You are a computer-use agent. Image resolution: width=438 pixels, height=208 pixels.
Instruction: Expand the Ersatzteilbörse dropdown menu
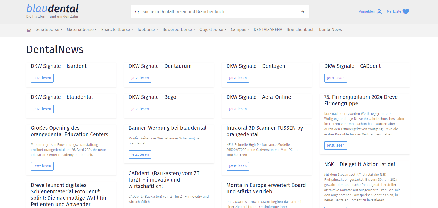tap(117, 30)
